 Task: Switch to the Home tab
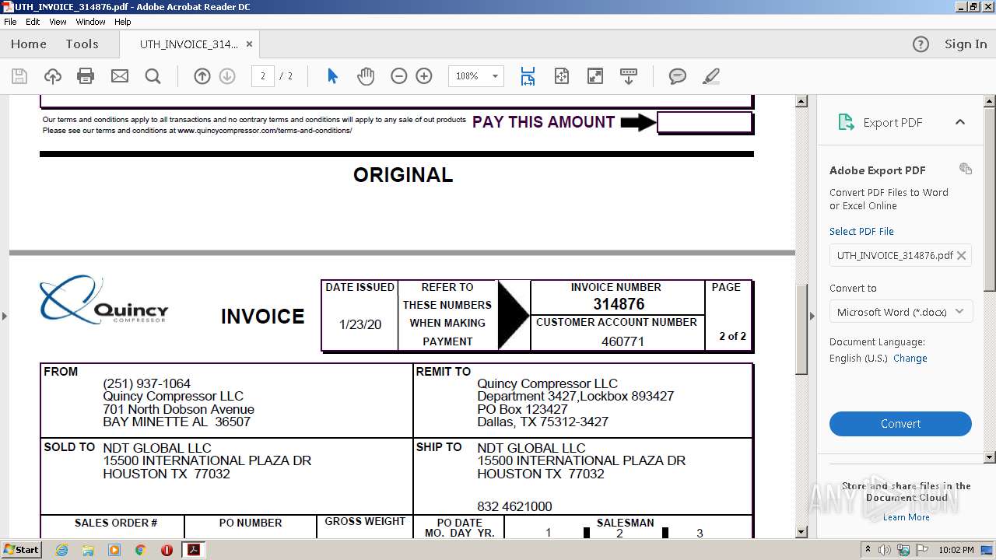tap(29, 44)
